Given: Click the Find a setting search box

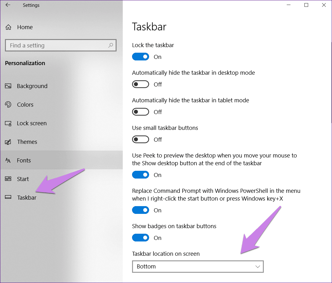Looking at the screenshot, I should [x=61, y=45].
